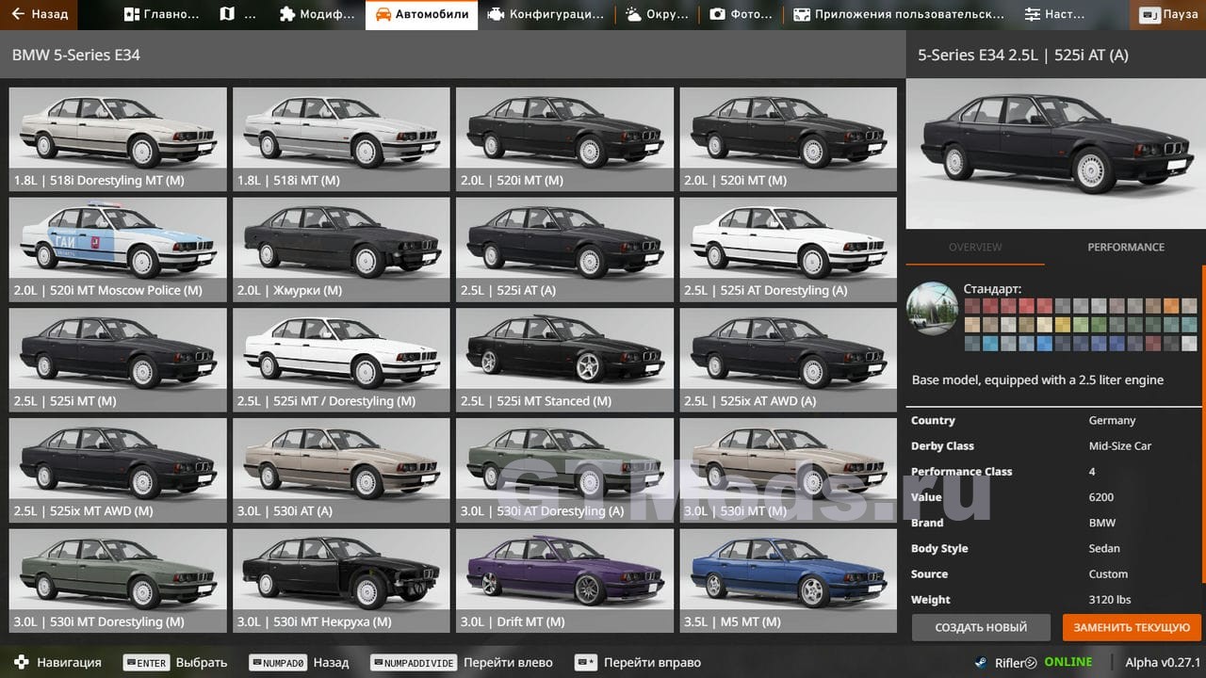Select 2.5L 525i MT / Dorestyling car

(x=341, y=361)
